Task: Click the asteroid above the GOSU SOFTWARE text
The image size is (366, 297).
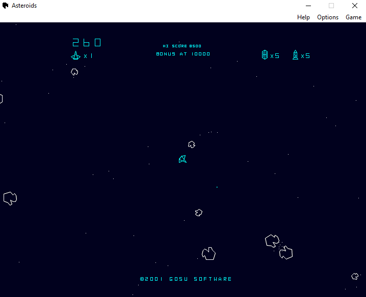Action: pyautogui.click(x=208, y=254)
